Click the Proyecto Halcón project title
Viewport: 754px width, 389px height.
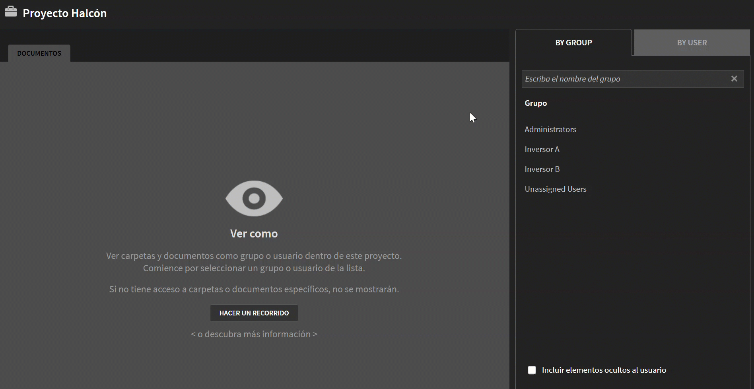pos(65,13)
